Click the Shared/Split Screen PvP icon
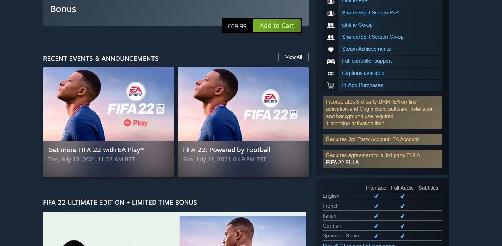Image resolution: width=502 pixels, height=246 pixels. [x=331, y=13]
